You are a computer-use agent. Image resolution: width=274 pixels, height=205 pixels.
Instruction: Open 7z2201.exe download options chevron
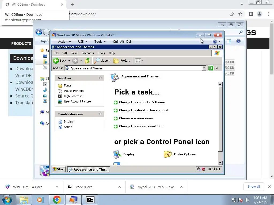[x=119, y=187]
